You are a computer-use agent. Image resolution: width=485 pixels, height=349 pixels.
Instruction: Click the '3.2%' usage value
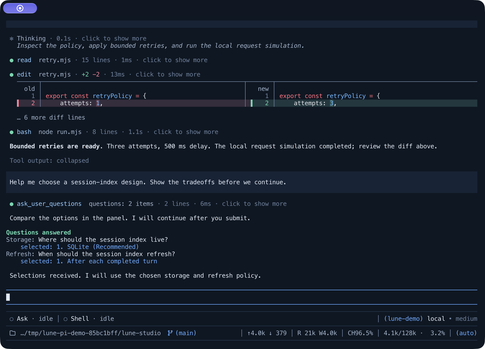pos(438,333)
